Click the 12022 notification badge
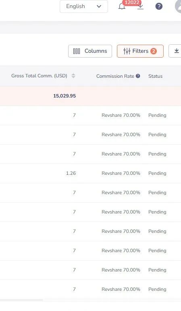The height and width of the screenshot is (311, 181). [132, 2]
